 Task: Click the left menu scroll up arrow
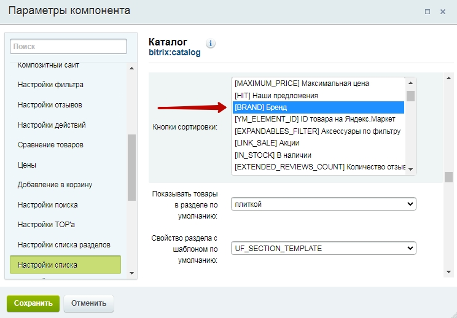point(131,68)
